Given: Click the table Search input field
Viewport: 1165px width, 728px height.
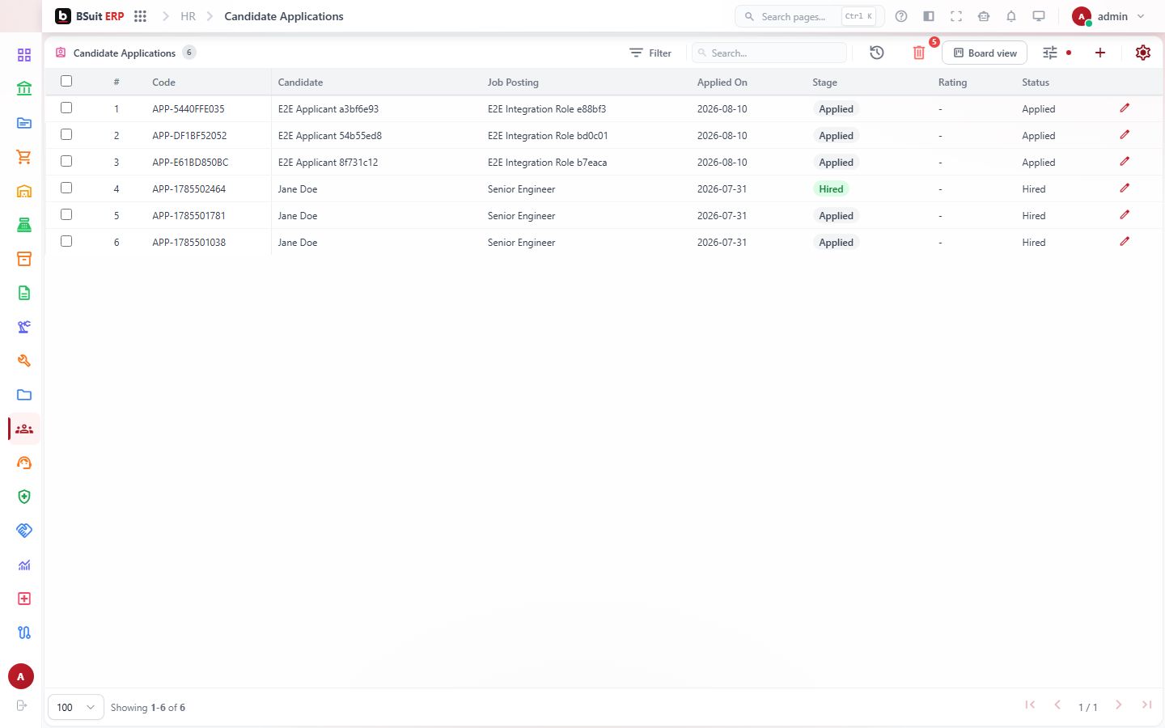Looking at the screenshot, I should coord(769,53).
